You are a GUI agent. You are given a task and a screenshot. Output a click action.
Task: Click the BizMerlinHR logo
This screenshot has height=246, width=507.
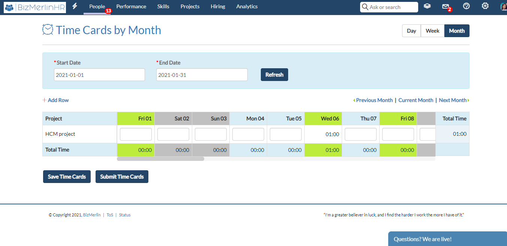(34, 7)
